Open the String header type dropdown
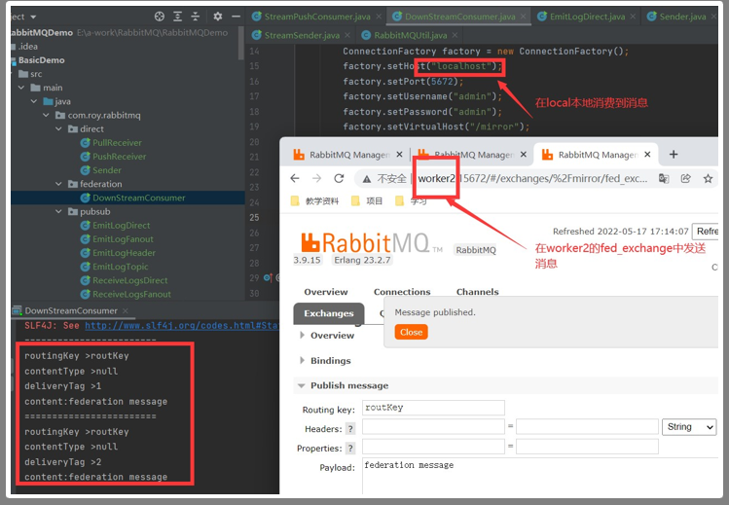Viewport: 729px width, 505px height. point(689,427)
